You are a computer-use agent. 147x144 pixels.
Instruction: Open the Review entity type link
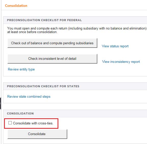tap(21, 69)
